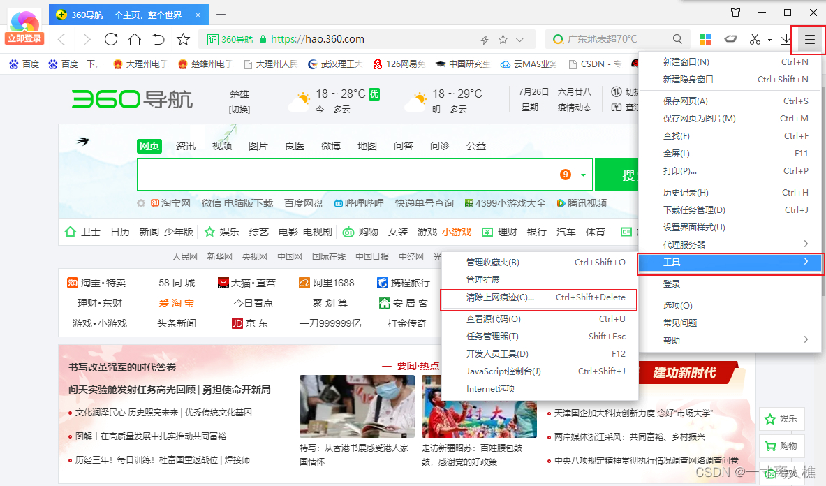Expand the 工具 submenu
Screen dimensions: 826x486
(x=730, y=263)
